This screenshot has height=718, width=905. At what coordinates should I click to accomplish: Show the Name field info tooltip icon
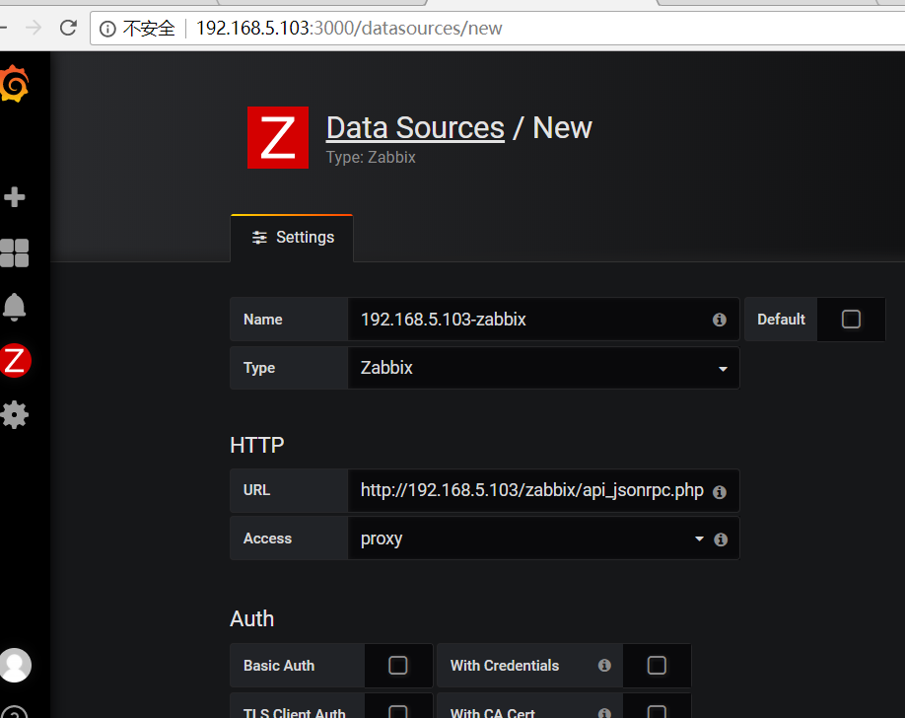[719, 320]
